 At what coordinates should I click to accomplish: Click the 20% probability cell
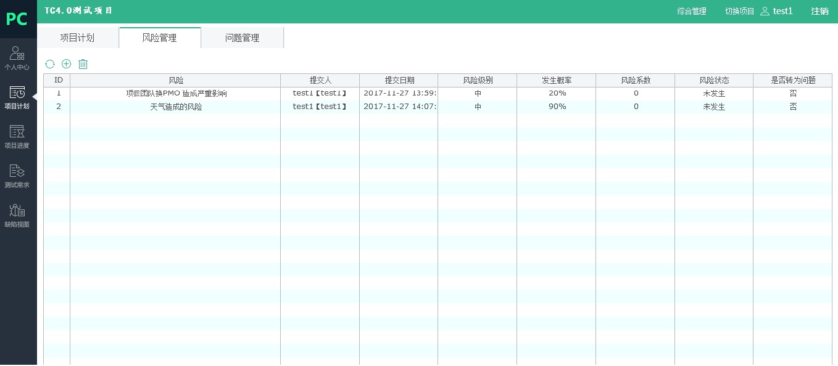point(557,94)
